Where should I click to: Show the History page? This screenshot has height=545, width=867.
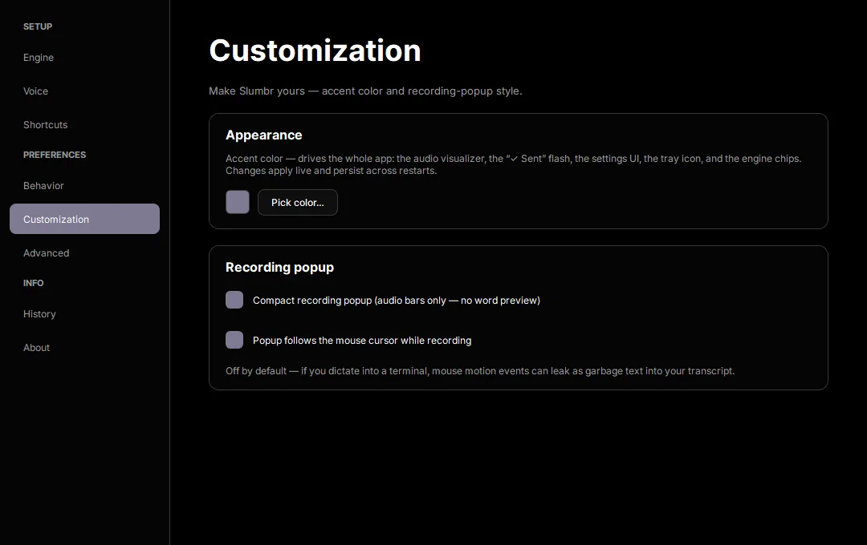pos(84,313)
